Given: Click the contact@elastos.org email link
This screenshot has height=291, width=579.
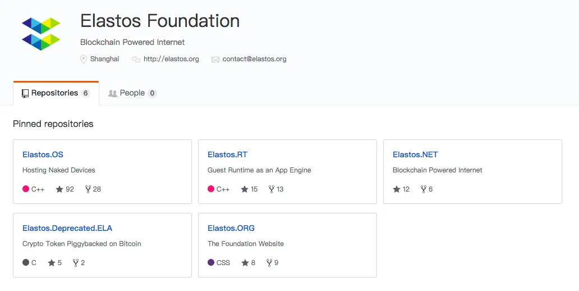Looking at the screenshot, I should (x=254, y=59).
